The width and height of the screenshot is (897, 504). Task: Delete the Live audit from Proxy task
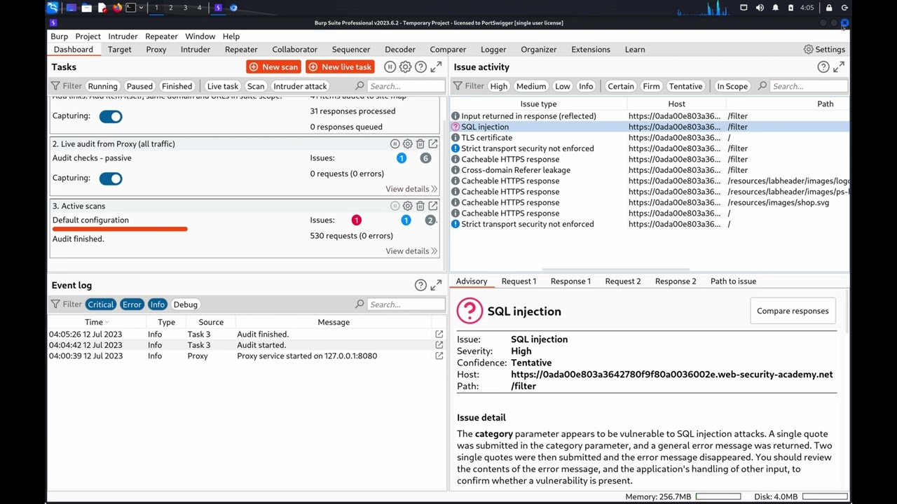click(420, 143)
